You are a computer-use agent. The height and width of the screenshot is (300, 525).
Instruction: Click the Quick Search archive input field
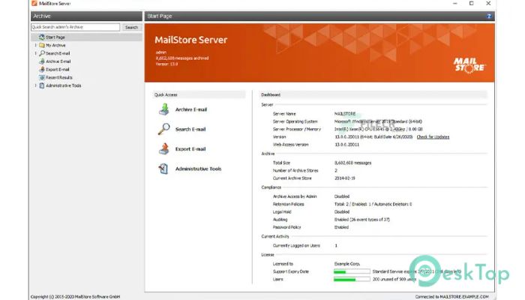(75, 27)
